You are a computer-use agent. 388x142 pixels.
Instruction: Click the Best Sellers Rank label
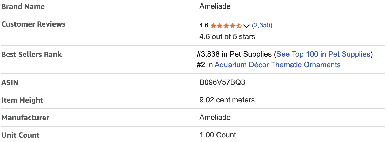[32, 55]
